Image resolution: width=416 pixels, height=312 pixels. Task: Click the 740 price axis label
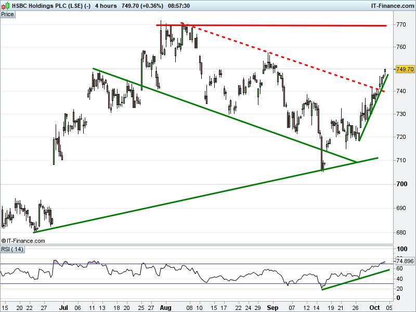pyautogui.click(x=401, y=91)
